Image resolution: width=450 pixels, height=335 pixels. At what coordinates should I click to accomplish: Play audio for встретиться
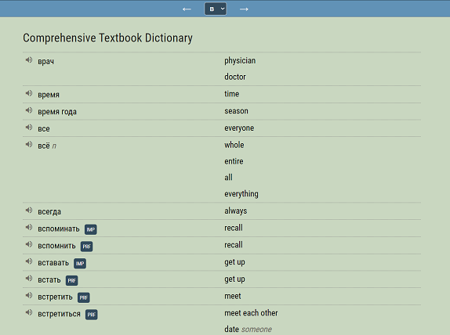click(29, 312)
